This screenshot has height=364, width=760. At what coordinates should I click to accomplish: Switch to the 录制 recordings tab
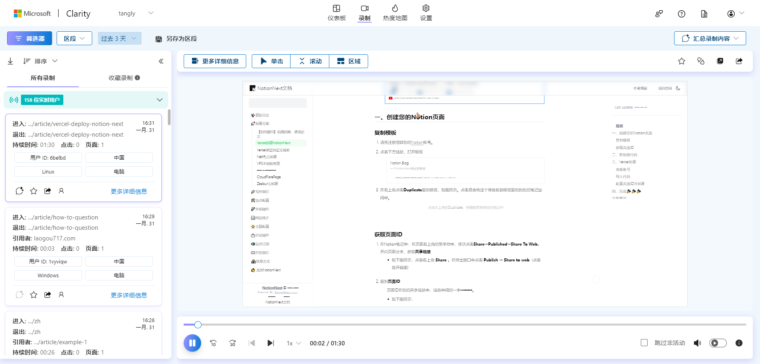click(x=365, y=13)
